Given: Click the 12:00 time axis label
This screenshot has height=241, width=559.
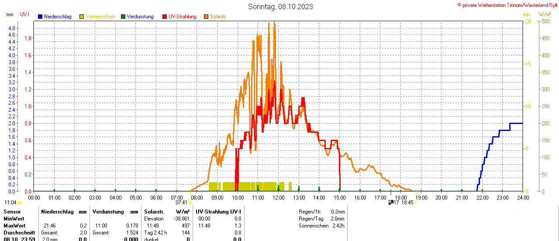Looking at the screenshot, I should (278, 197).
